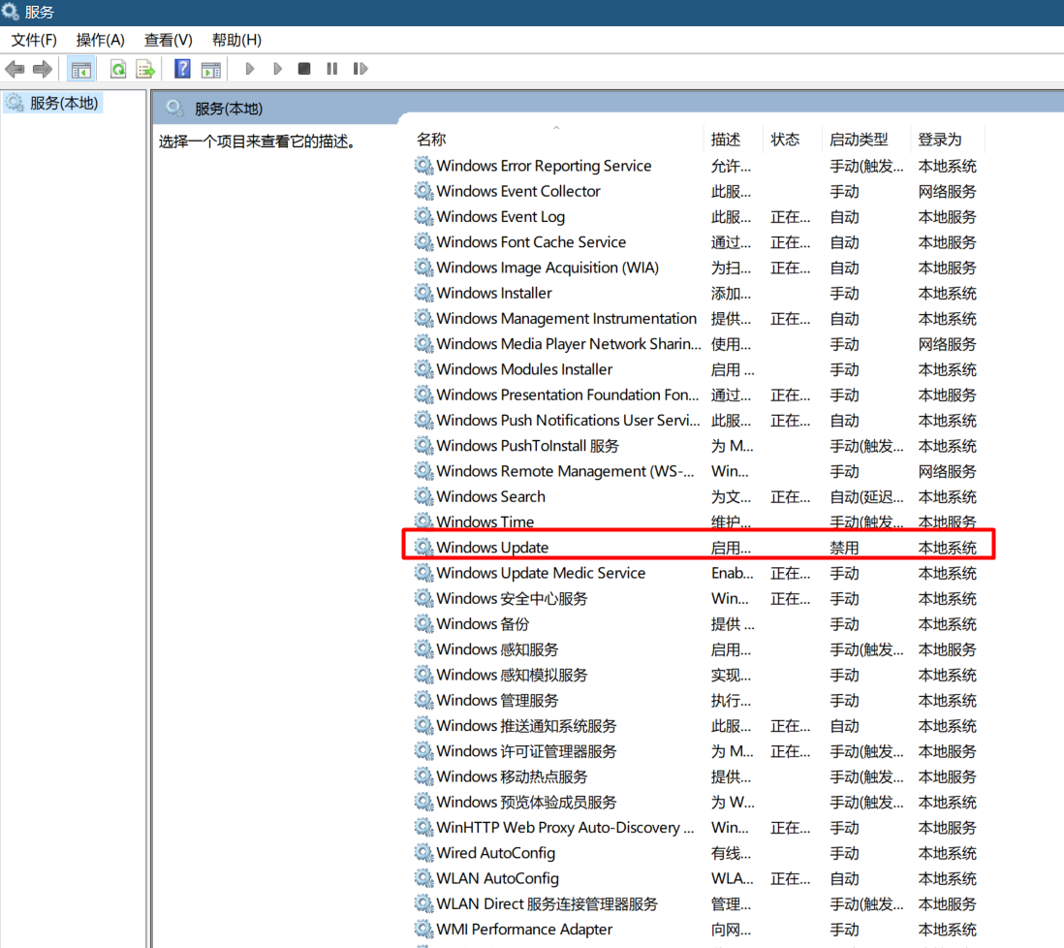Select Windows 感知模拟服务 name
The height and width of the screenshot is (948, 1064).
coord(512,675)
